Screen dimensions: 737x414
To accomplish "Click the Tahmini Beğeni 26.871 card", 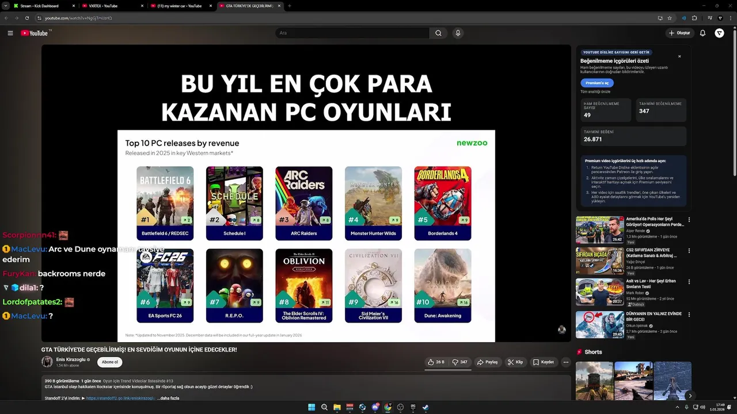I will click(633, 136).
